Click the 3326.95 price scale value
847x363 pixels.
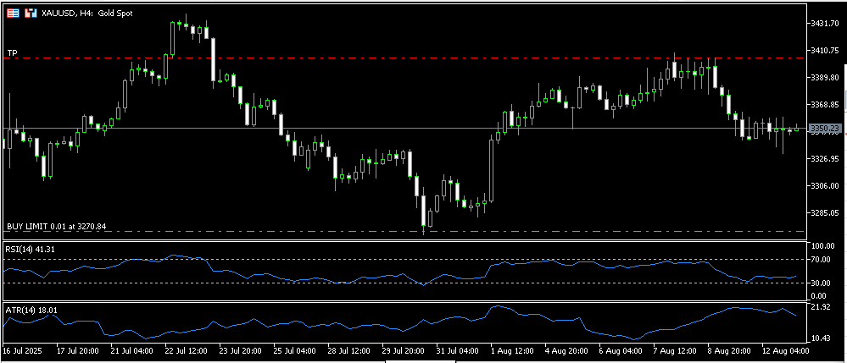tap(824, 158)
